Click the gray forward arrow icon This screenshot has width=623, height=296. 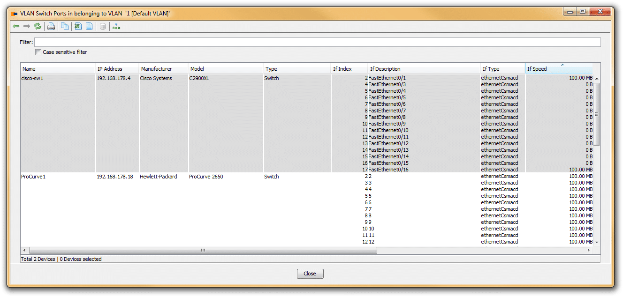click(x=27, y=26)
